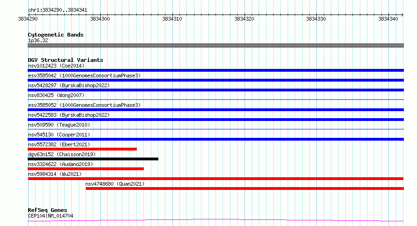Click blue bar beneath nsv545130
Image resolution: width=417 pixels, height=226 pixels.
[216, 139]
